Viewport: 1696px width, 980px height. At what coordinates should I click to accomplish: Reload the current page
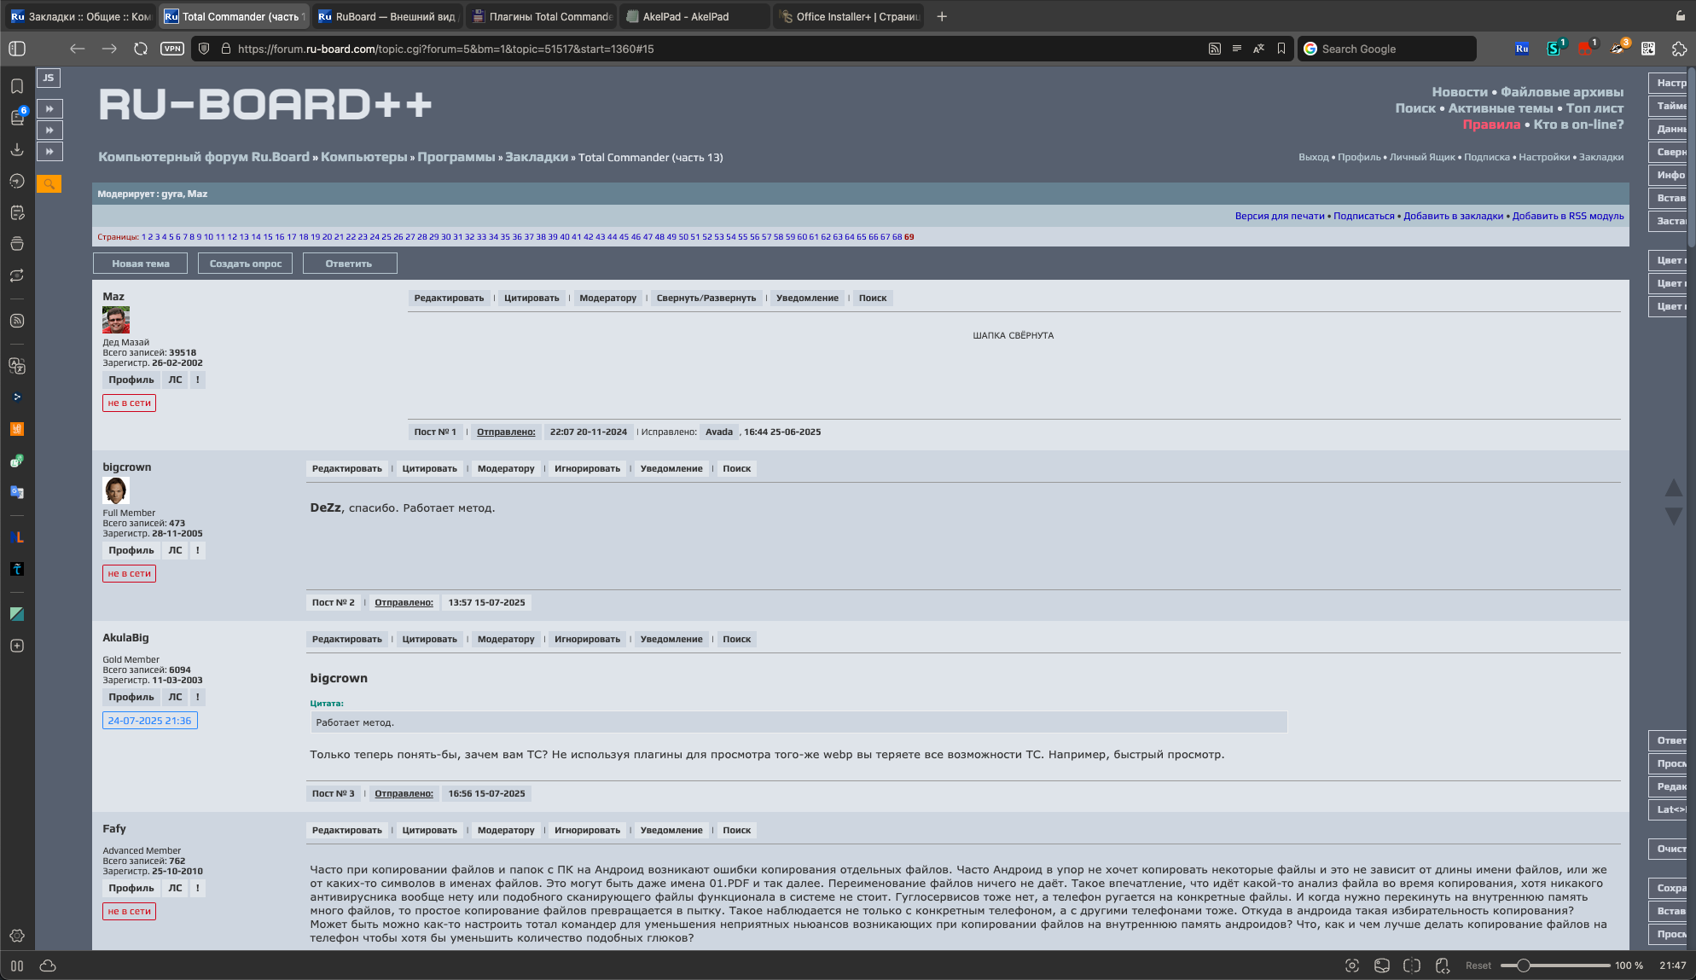pyautogui.click(x=141, y=49)
